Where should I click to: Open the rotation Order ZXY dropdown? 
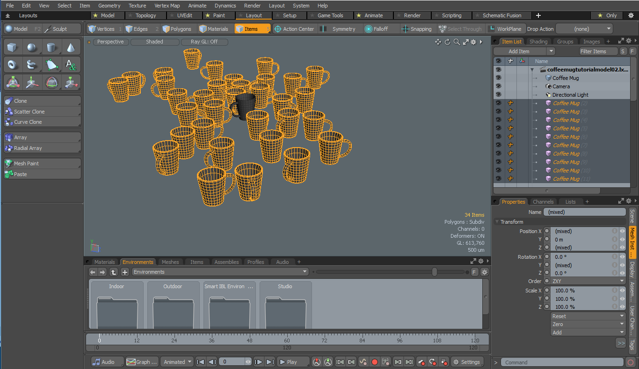tap(588, 281)
